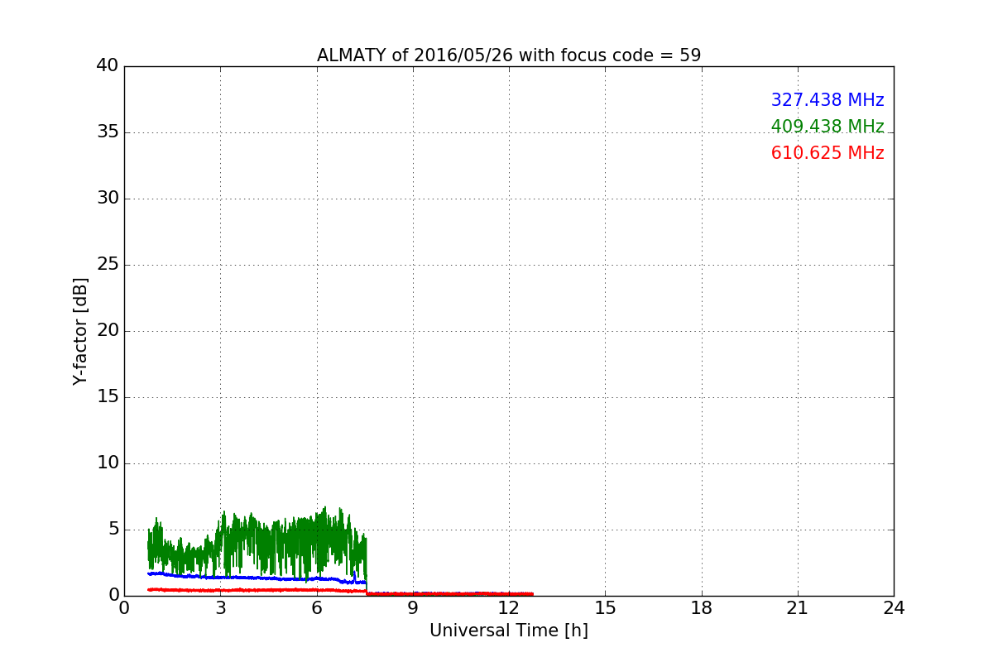Select the blue '327.438 MHz' legend label
The height and width of the screenshot is (662, 993).
[x=827, y=100]
